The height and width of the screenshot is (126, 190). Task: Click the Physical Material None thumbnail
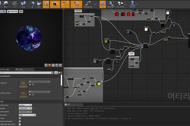23,83
